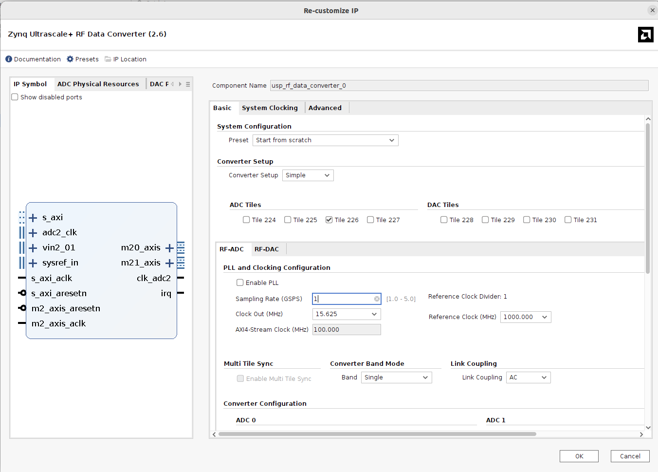658x472 pixels.
Task: Close the Re-customize IP dialog
Action: pyautogui.click(x=652, y=10)
